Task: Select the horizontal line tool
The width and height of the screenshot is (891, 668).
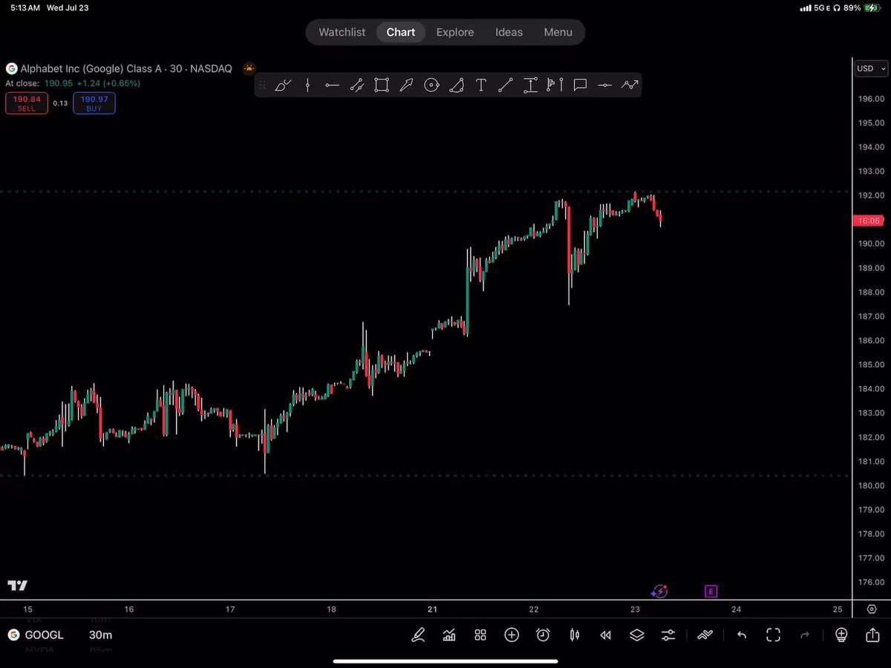Action: tap(605, 85)
